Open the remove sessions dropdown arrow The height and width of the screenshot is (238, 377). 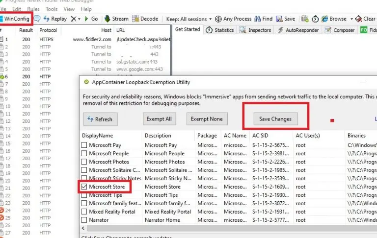(79, 19)
